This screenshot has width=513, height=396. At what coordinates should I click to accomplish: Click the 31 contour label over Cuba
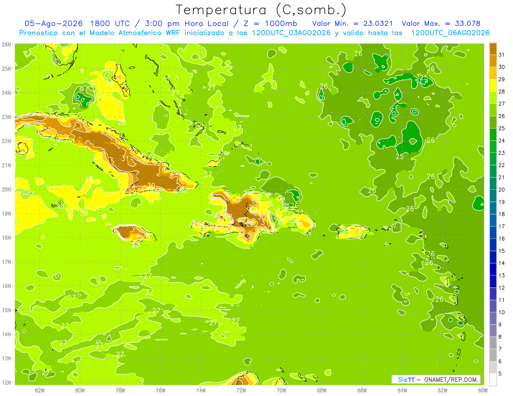pyautogui.click(x=125, y=159)
